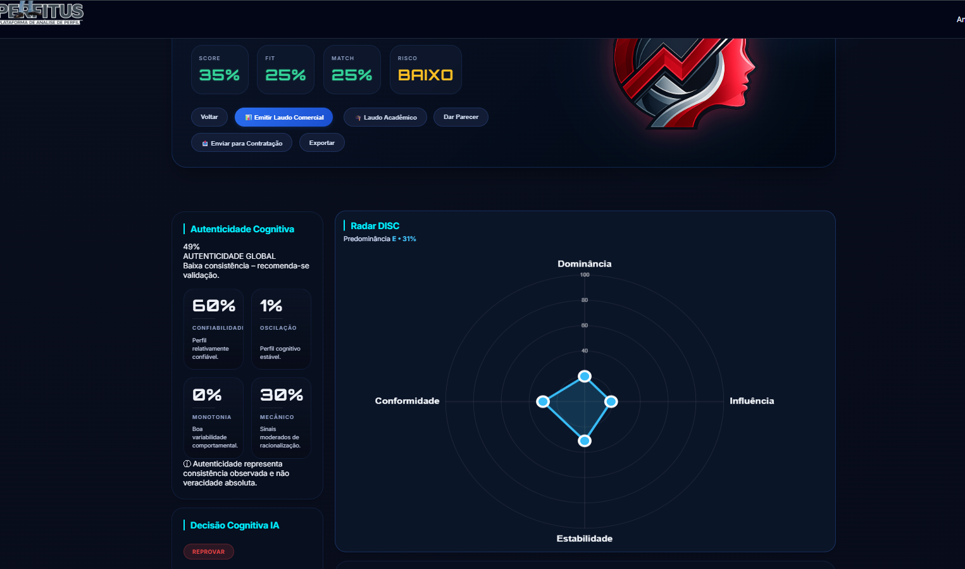Click the Decisão Cognitiva IA heading
Viewport: 965px width, 569px height.
[235, 525]
